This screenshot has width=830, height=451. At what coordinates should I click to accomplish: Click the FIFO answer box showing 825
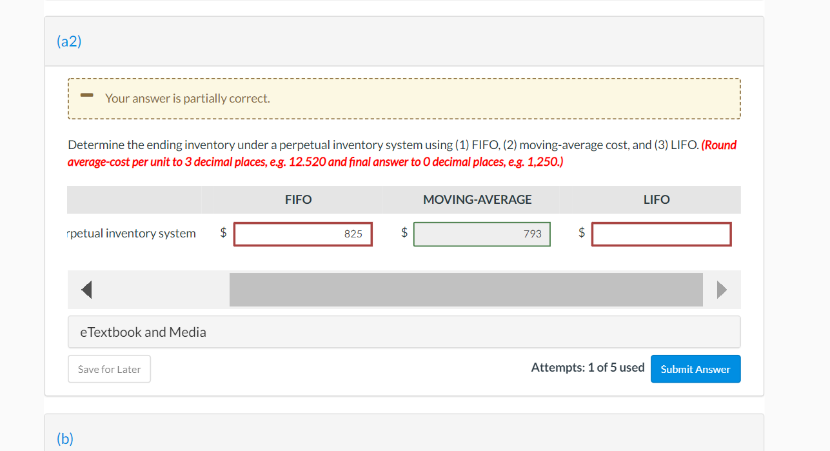302,234
